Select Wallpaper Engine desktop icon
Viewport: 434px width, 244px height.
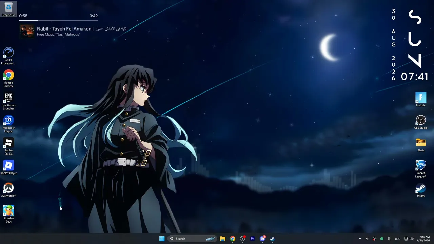pos(8,124)
